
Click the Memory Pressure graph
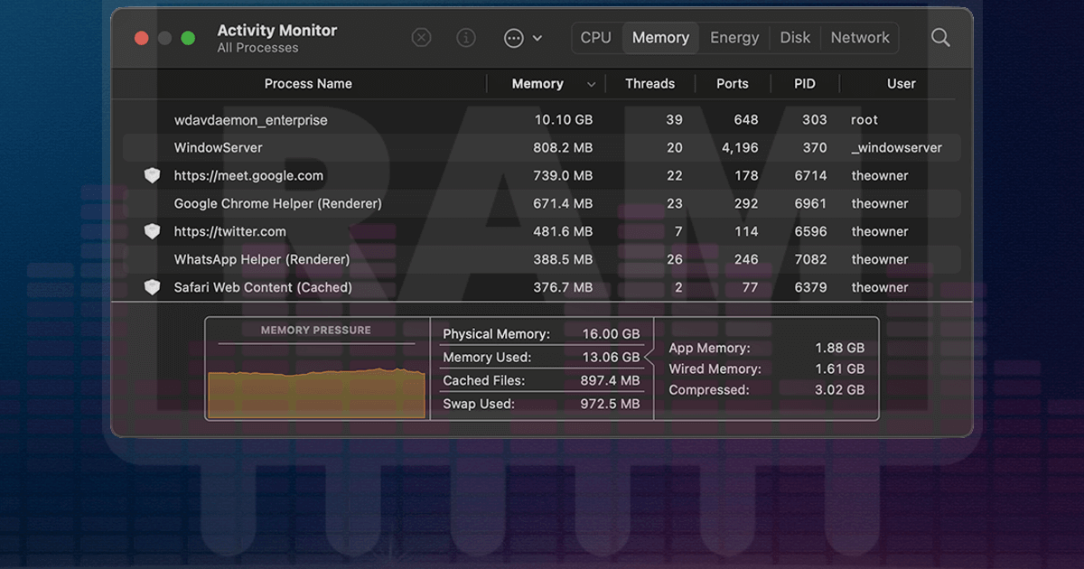point(316,393)
